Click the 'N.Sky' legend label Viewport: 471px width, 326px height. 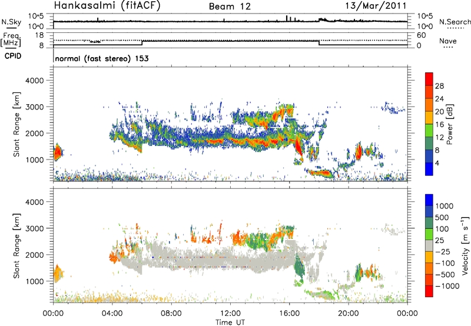coord(11,22)
